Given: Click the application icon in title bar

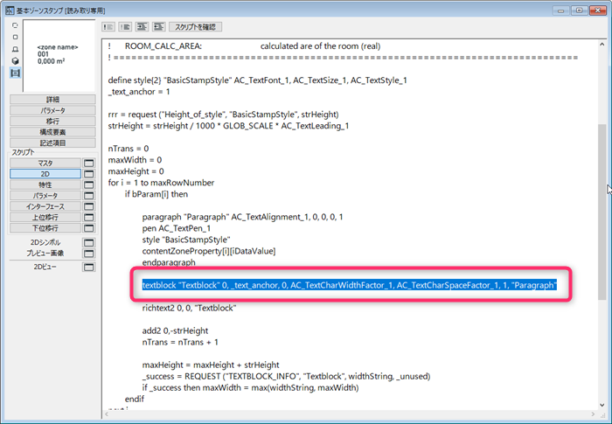Looking at the screenshot, I should point(10,10).
